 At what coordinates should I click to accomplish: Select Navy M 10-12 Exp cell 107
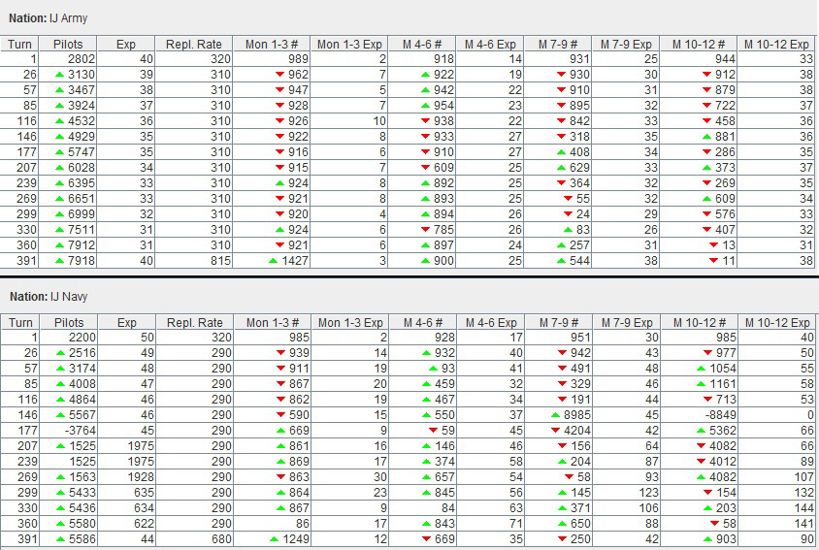[777, 477]
